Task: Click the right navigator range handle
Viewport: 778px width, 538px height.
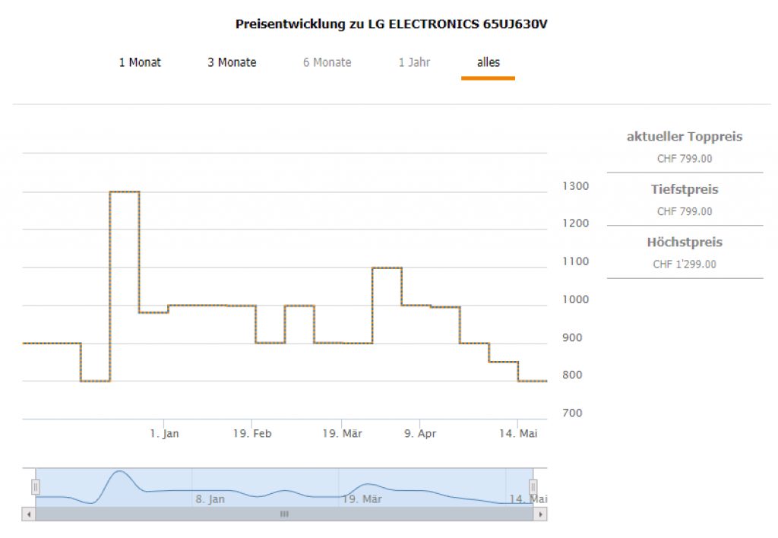Action: tap(533, 487)
